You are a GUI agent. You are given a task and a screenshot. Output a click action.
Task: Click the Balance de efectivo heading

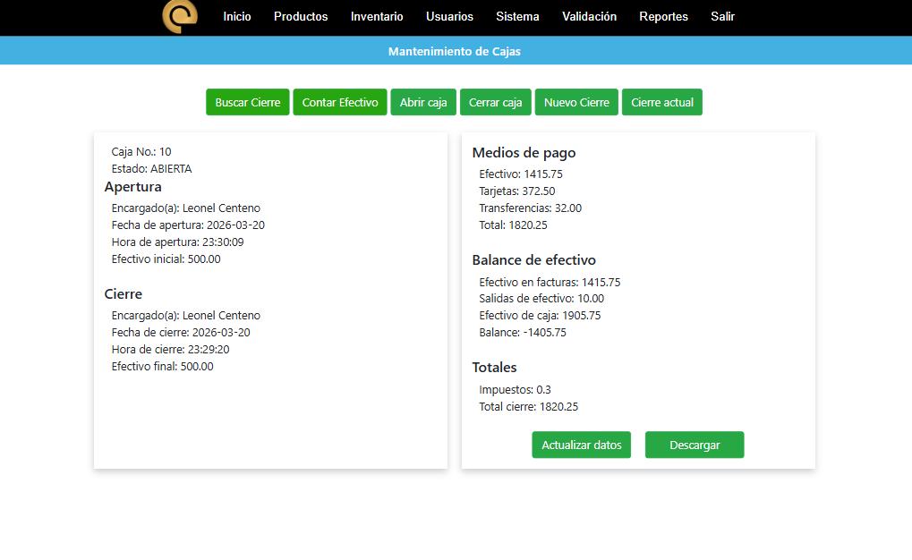pos(534,260)
